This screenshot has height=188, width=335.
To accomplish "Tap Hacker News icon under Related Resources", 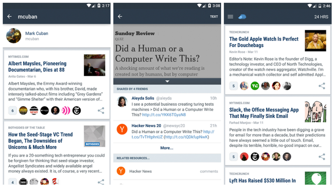I will [x=121, y=171].
